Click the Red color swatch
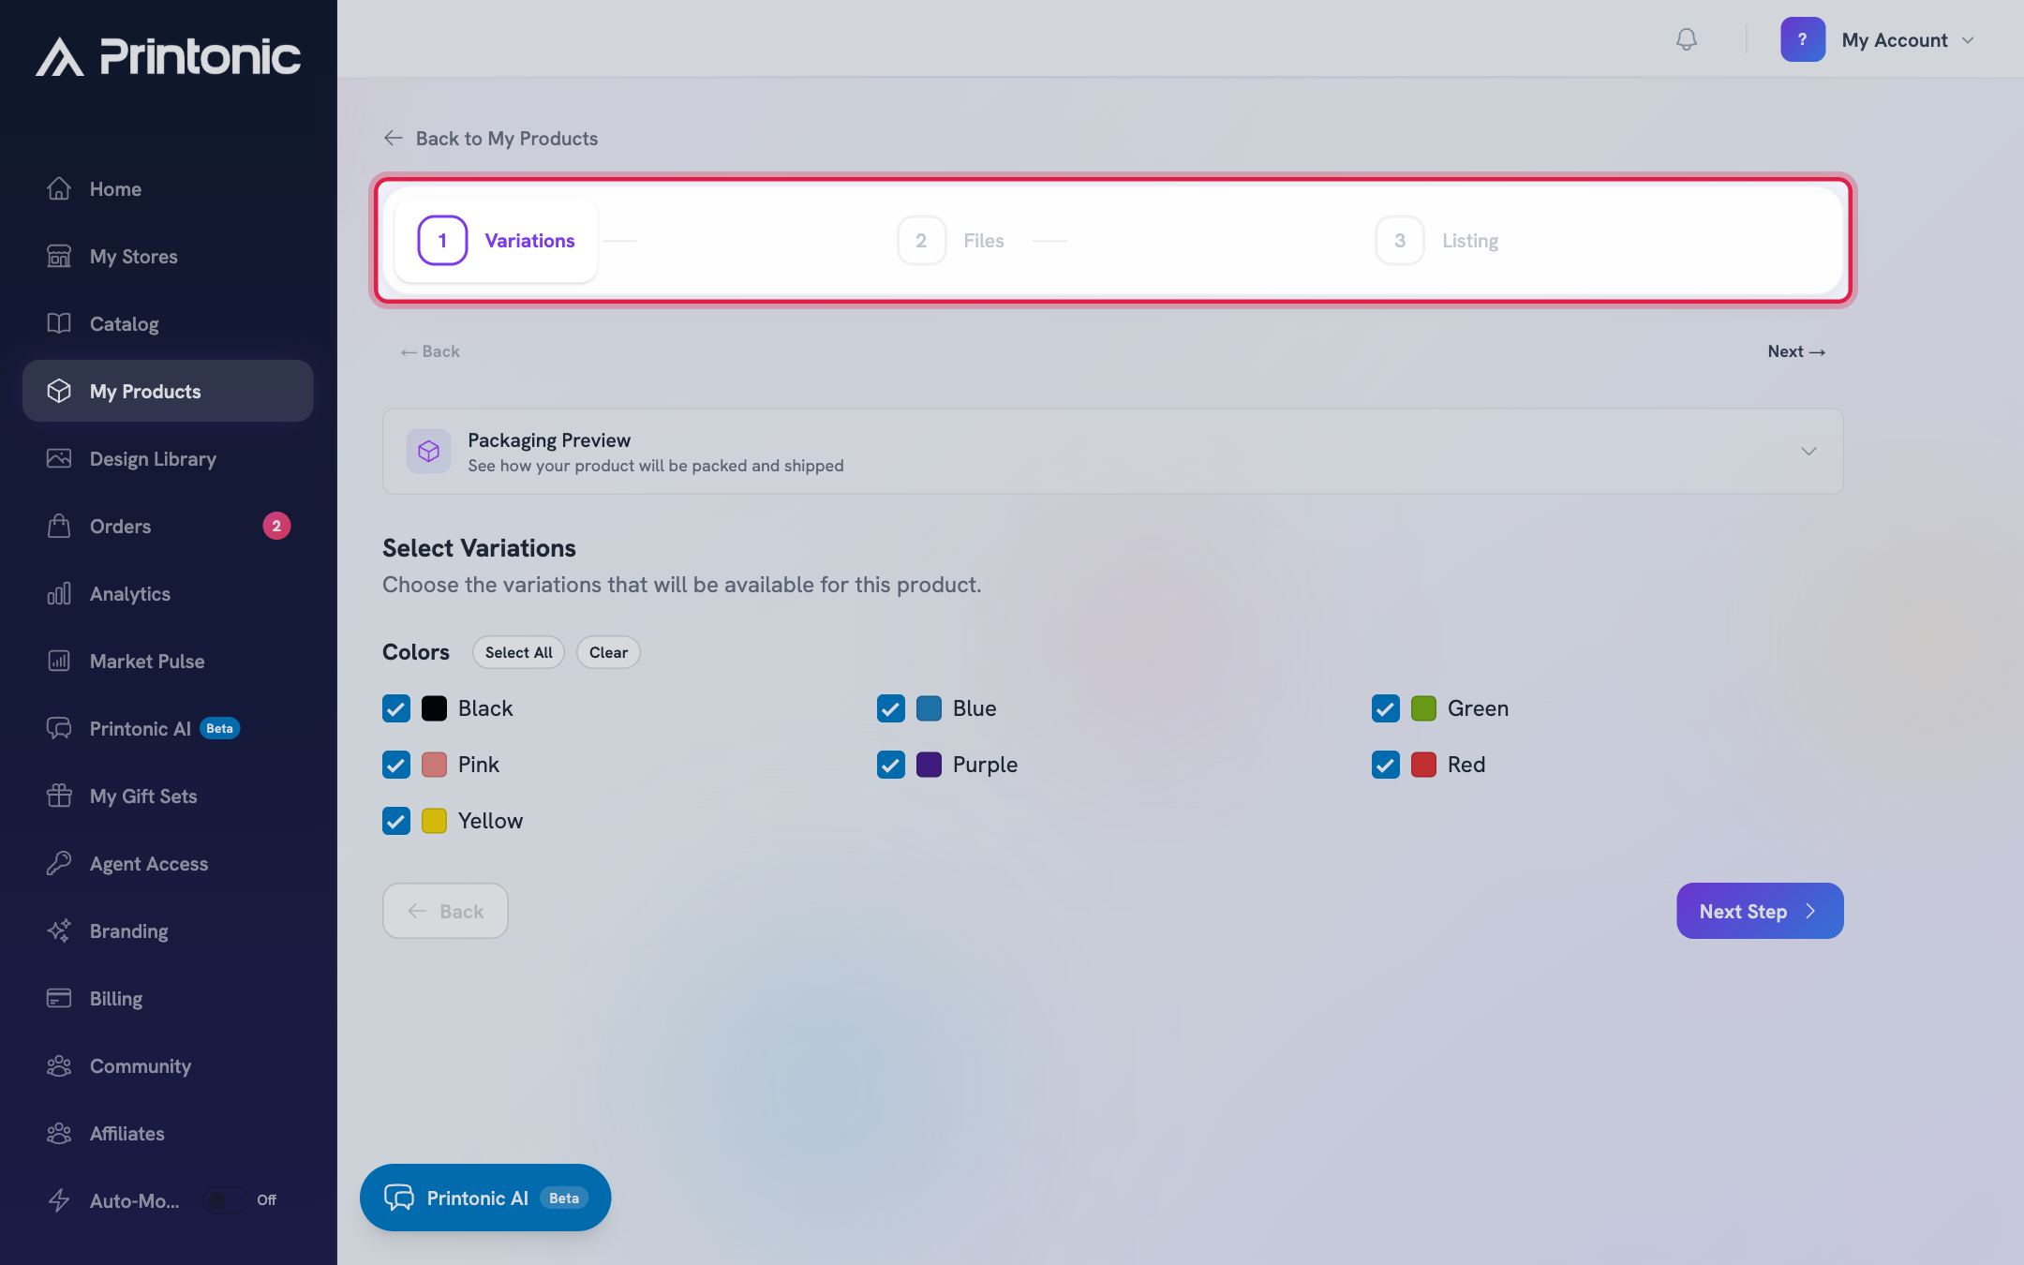 pos(1423,765)
